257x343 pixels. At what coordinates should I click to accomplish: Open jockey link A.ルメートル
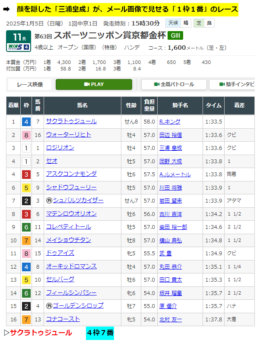click(175, 175)
